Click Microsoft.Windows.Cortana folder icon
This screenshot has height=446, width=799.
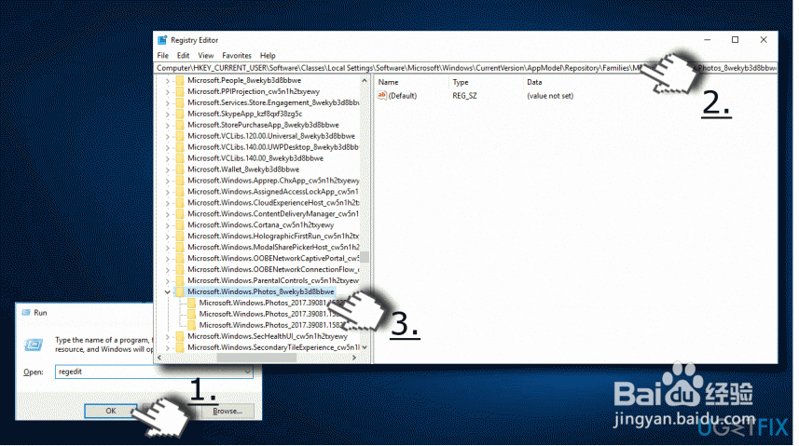(x=179, y=225)
